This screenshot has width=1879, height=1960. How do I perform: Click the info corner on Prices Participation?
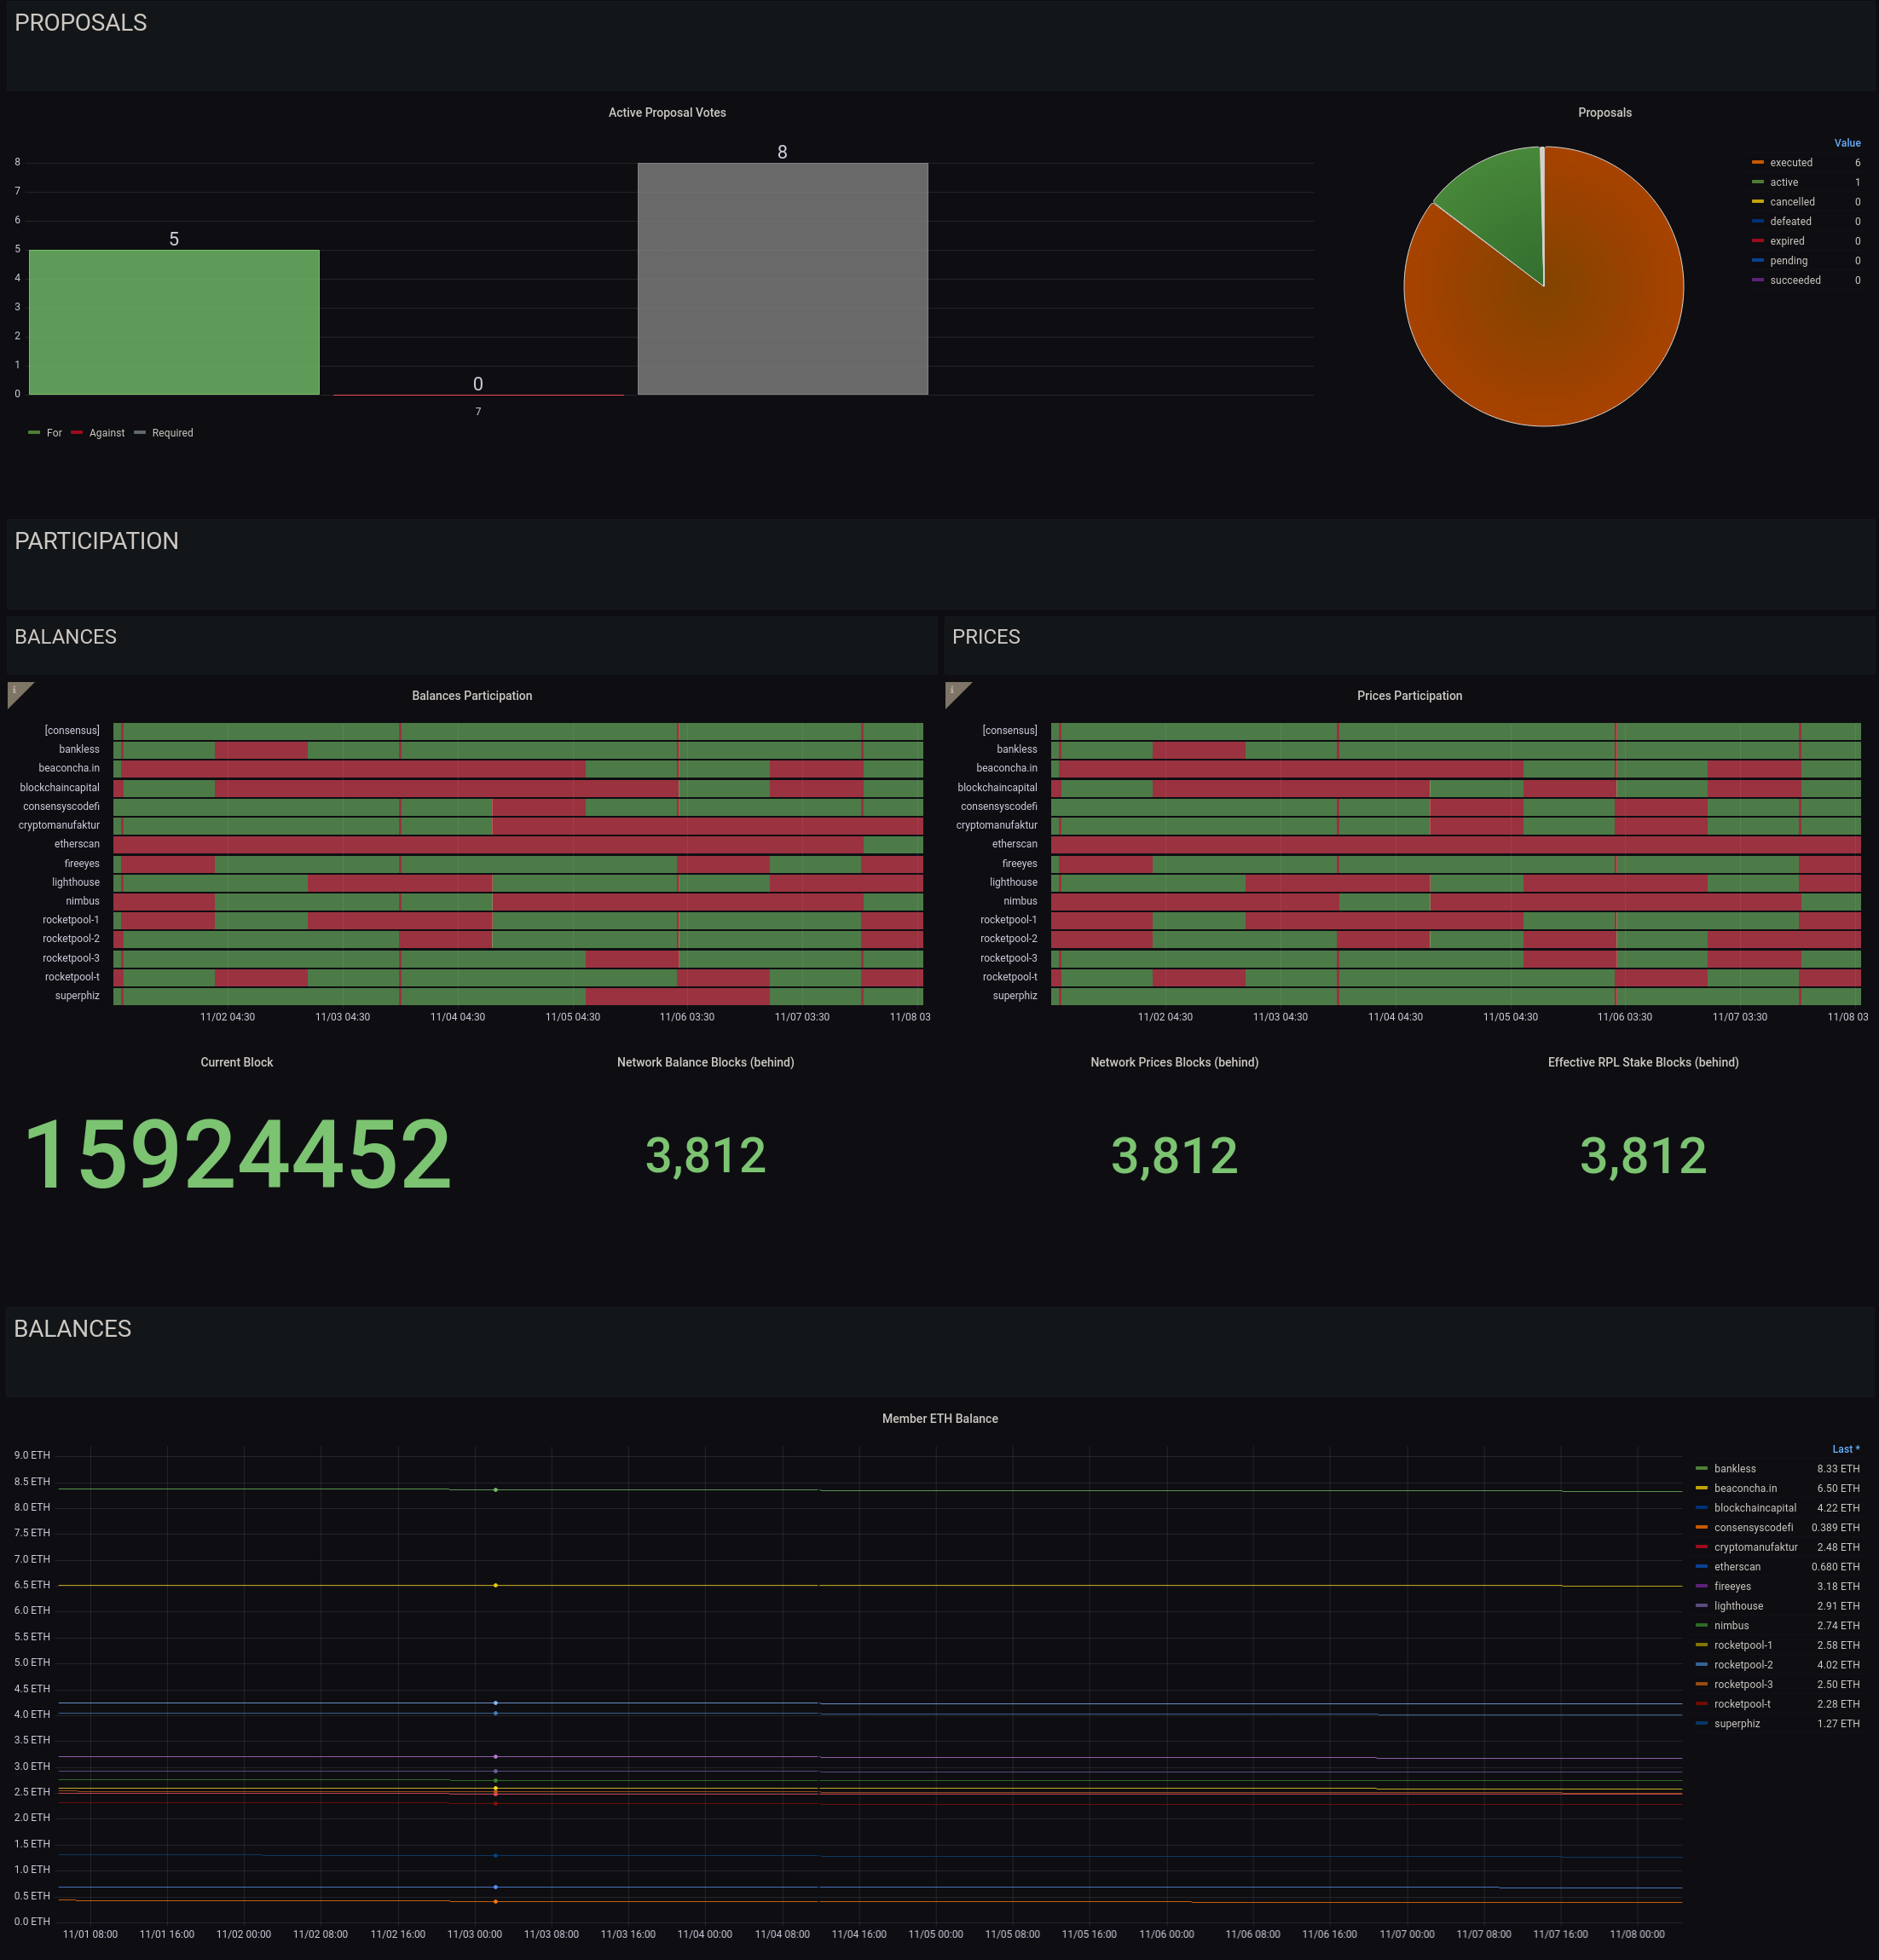[954, 690]
